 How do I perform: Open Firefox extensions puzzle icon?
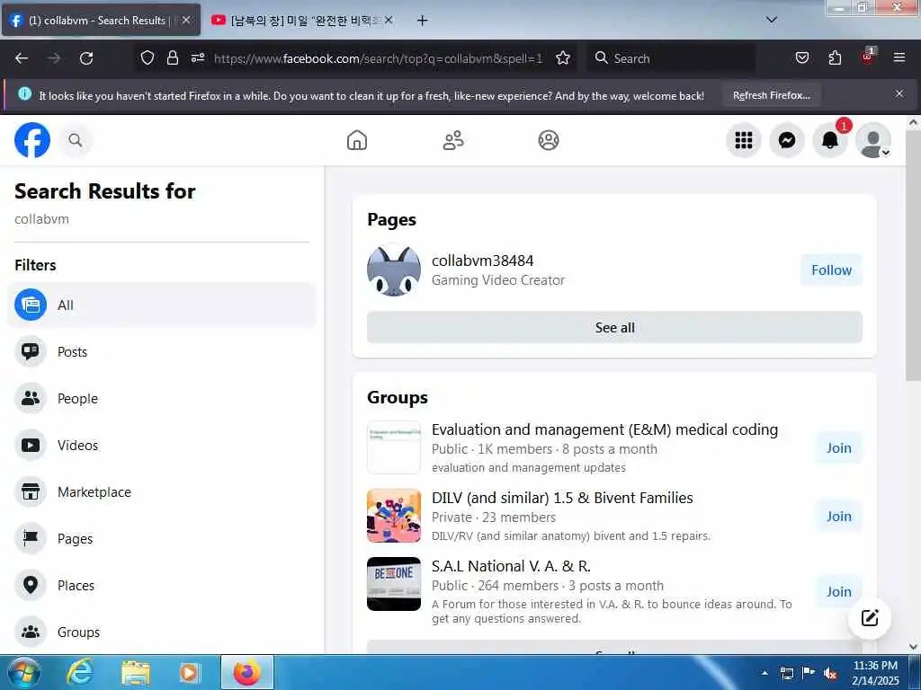coord(835,57)
